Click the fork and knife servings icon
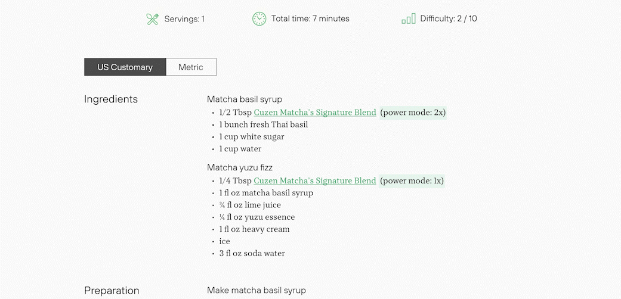 (153, 19)
